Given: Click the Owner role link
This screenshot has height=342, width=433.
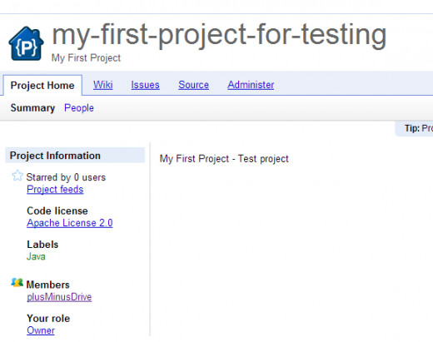Looking at the screenshot, I should click(41, 330).
